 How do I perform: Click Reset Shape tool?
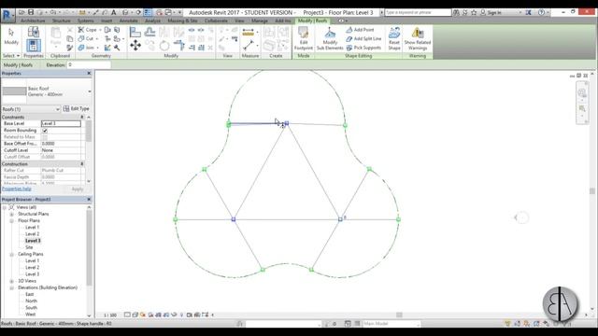point(394,38)
